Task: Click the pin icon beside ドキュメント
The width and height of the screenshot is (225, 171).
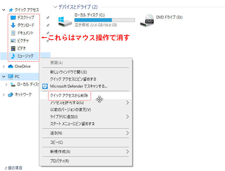Action: pos(48,33)
